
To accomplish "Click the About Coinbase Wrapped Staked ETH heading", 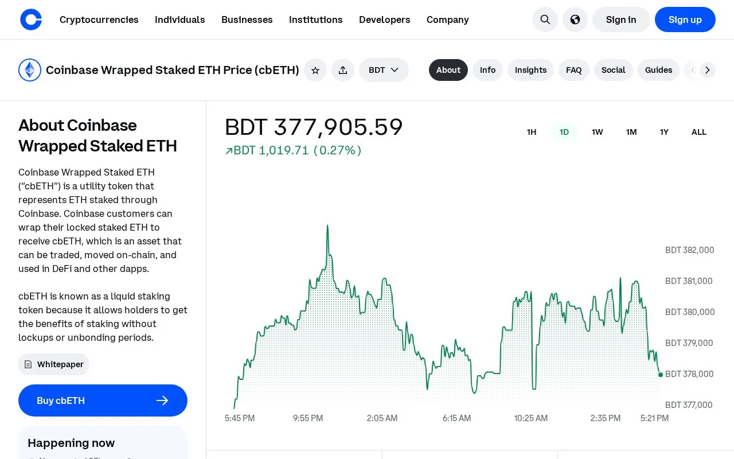I will tap(97, 135).
